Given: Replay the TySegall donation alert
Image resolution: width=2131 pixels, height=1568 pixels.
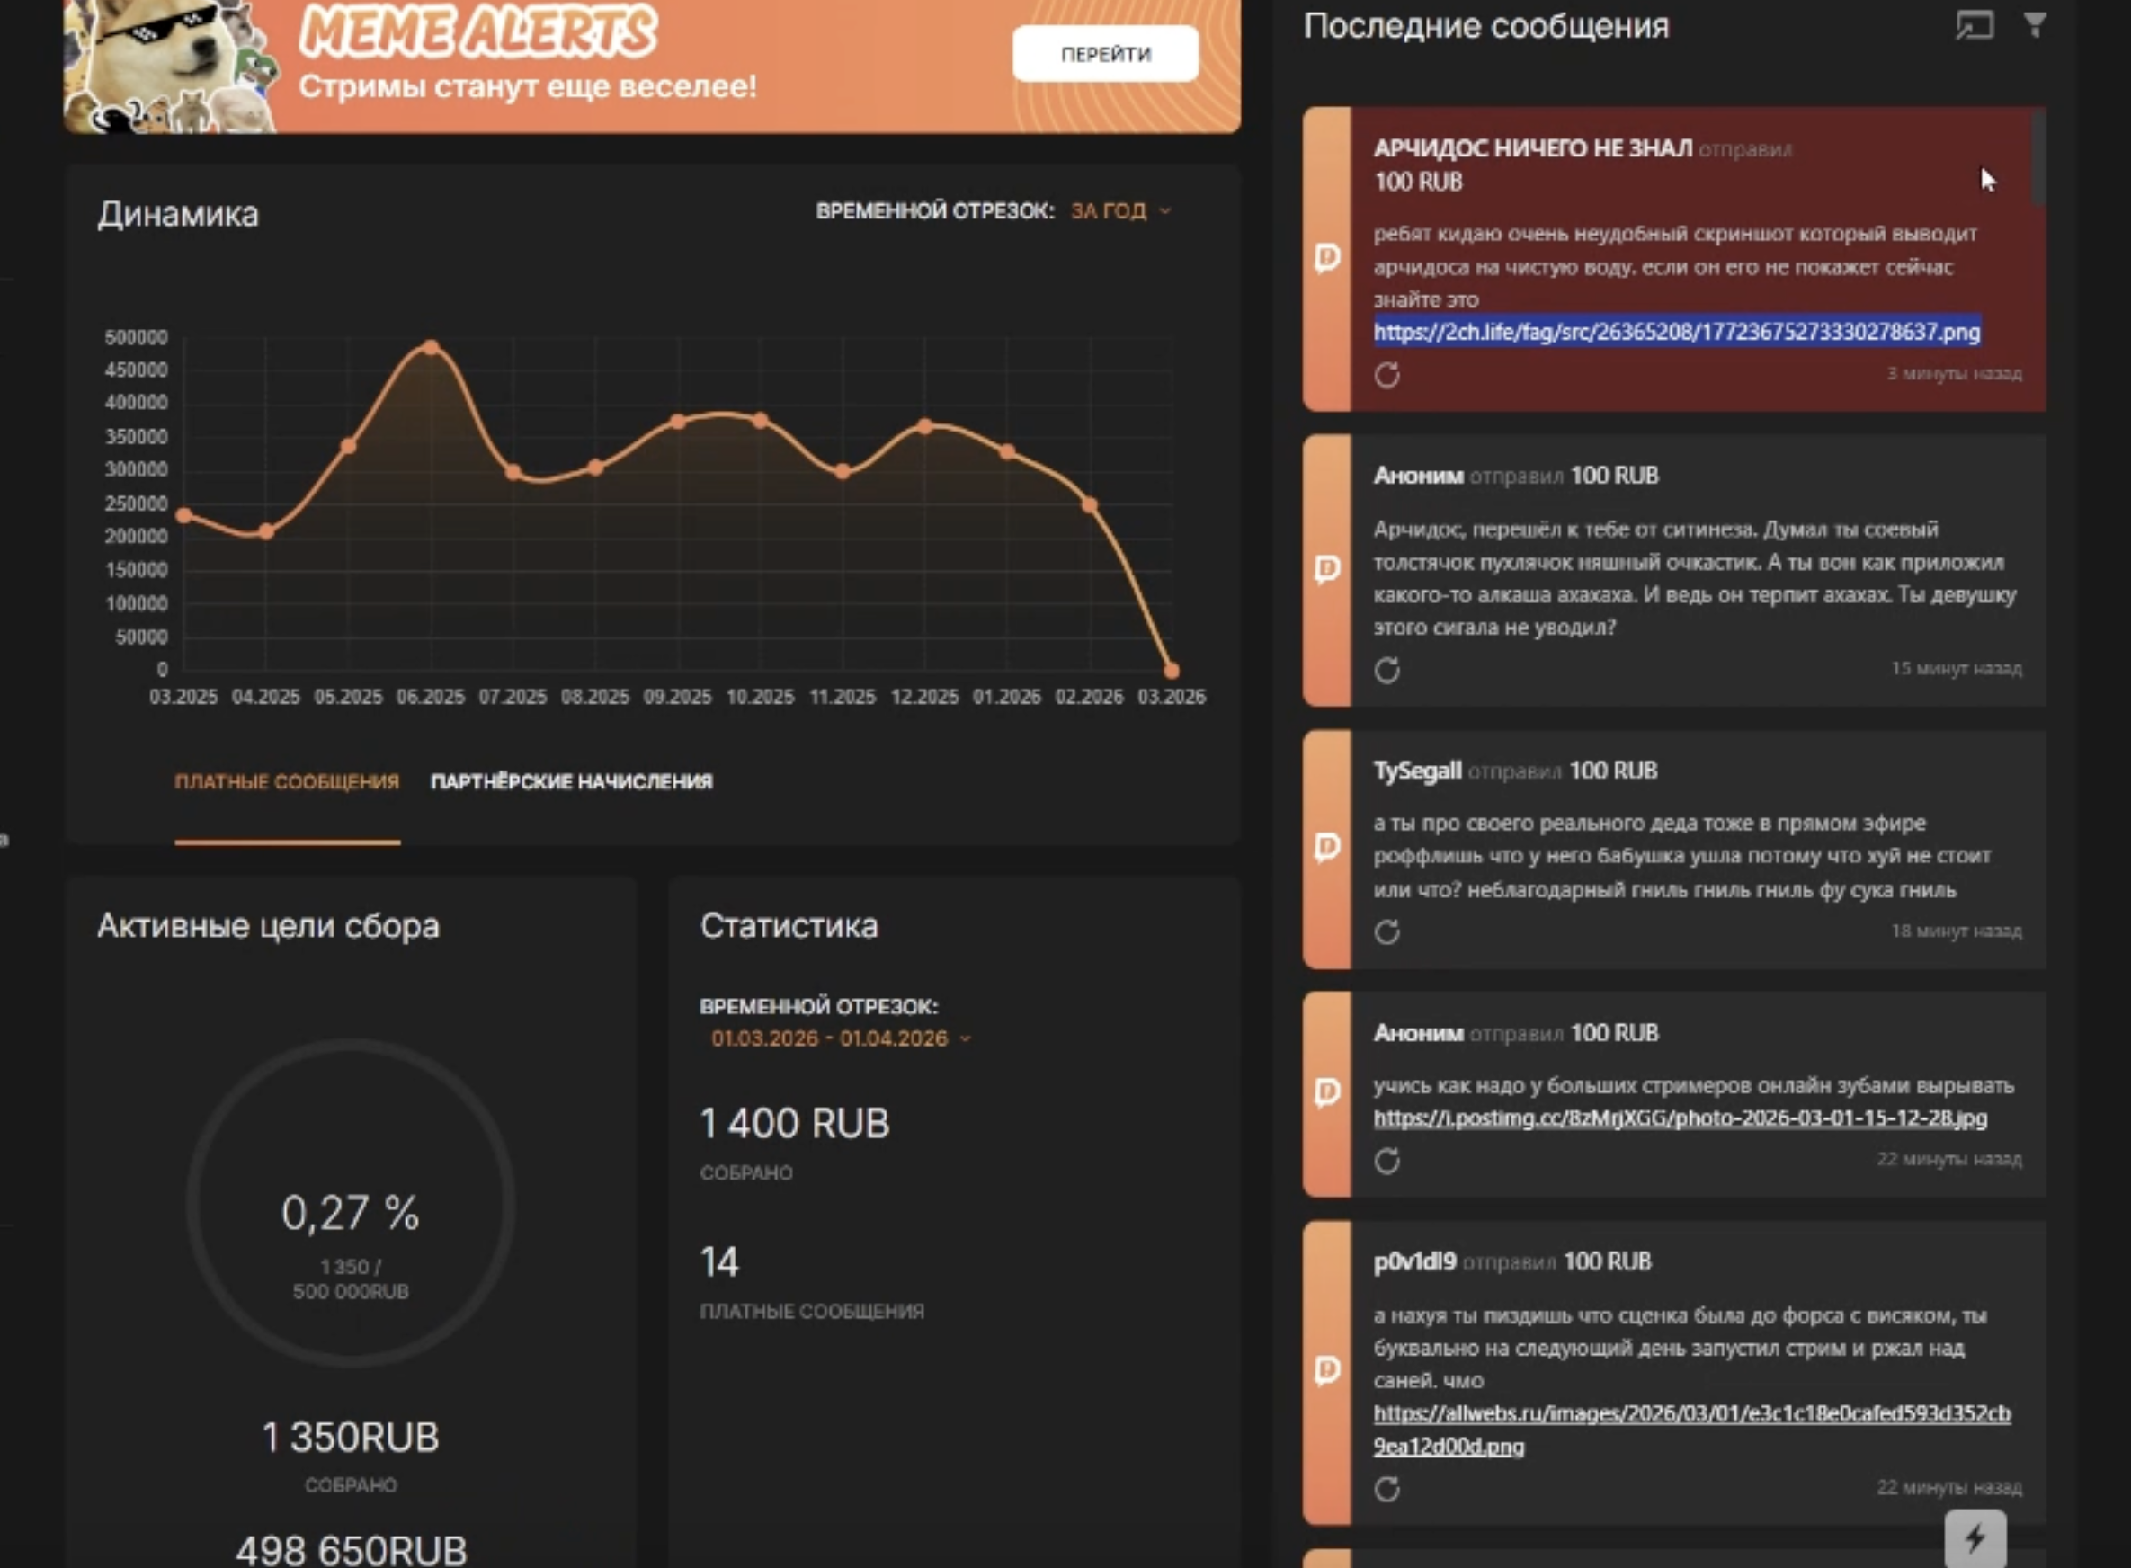Looking at the screenshot, I should (1386, 932).
